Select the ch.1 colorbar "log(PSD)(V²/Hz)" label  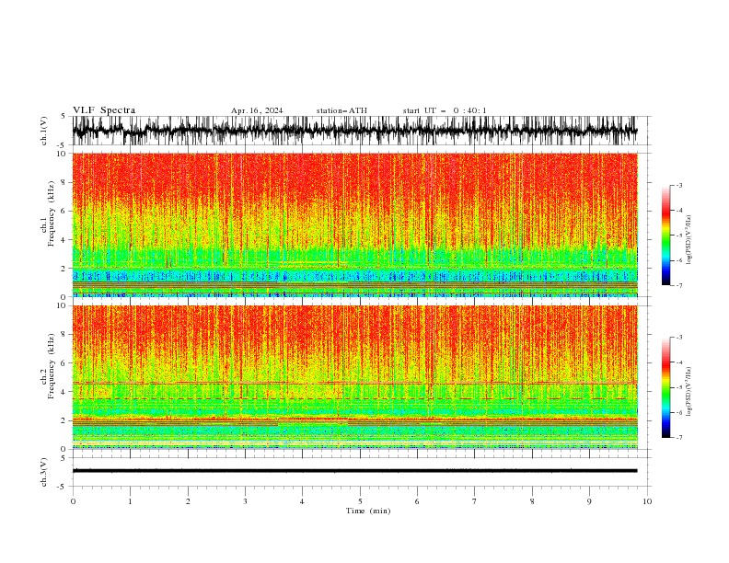[x=689, y=240]
